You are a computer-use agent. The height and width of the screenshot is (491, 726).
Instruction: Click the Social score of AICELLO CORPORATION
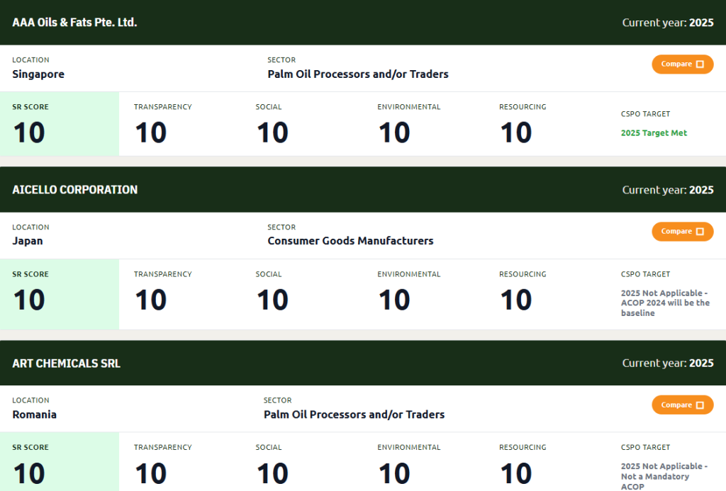click(272, 300)
